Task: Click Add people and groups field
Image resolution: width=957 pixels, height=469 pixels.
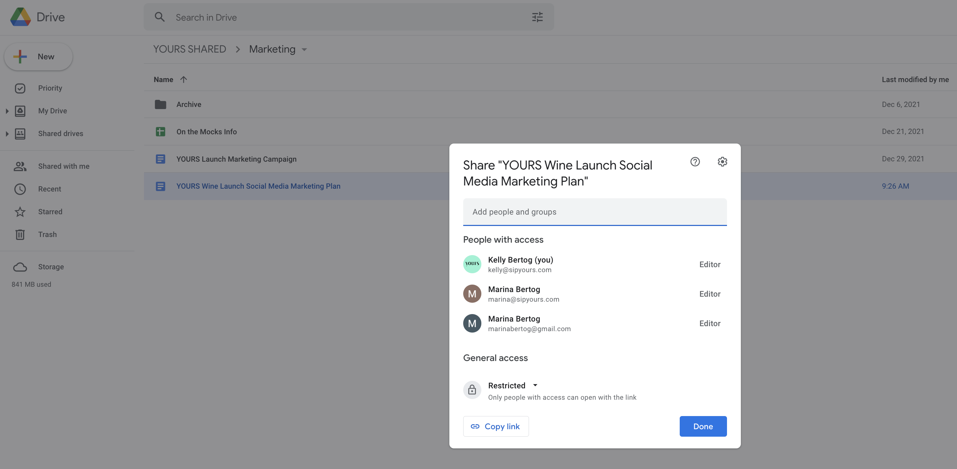Action: 595,212
